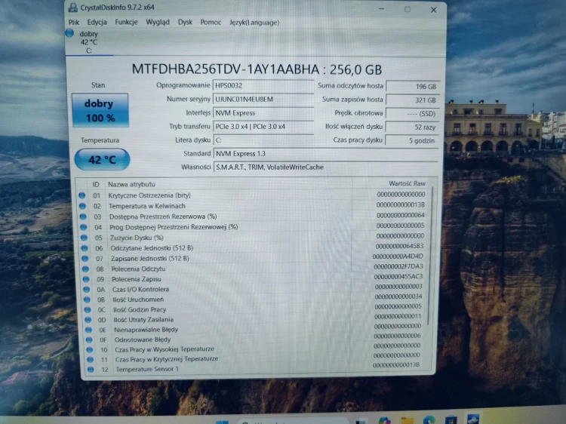Open the Pomoc menu
The height and width of the screenshot is (424, 566).
click(x=211, y=23)
